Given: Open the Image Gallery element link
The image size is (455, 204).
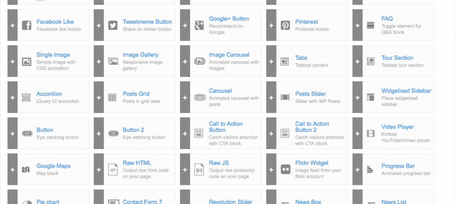Looking at the screenshot, I should click(x=140, y=55).
